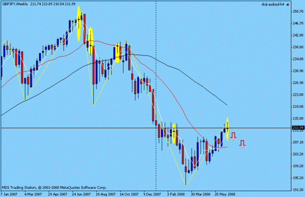Click the 219.00 price level
The width and height of the screenshot is (305, 197).
pyautogui.click(x=298, y=107)
